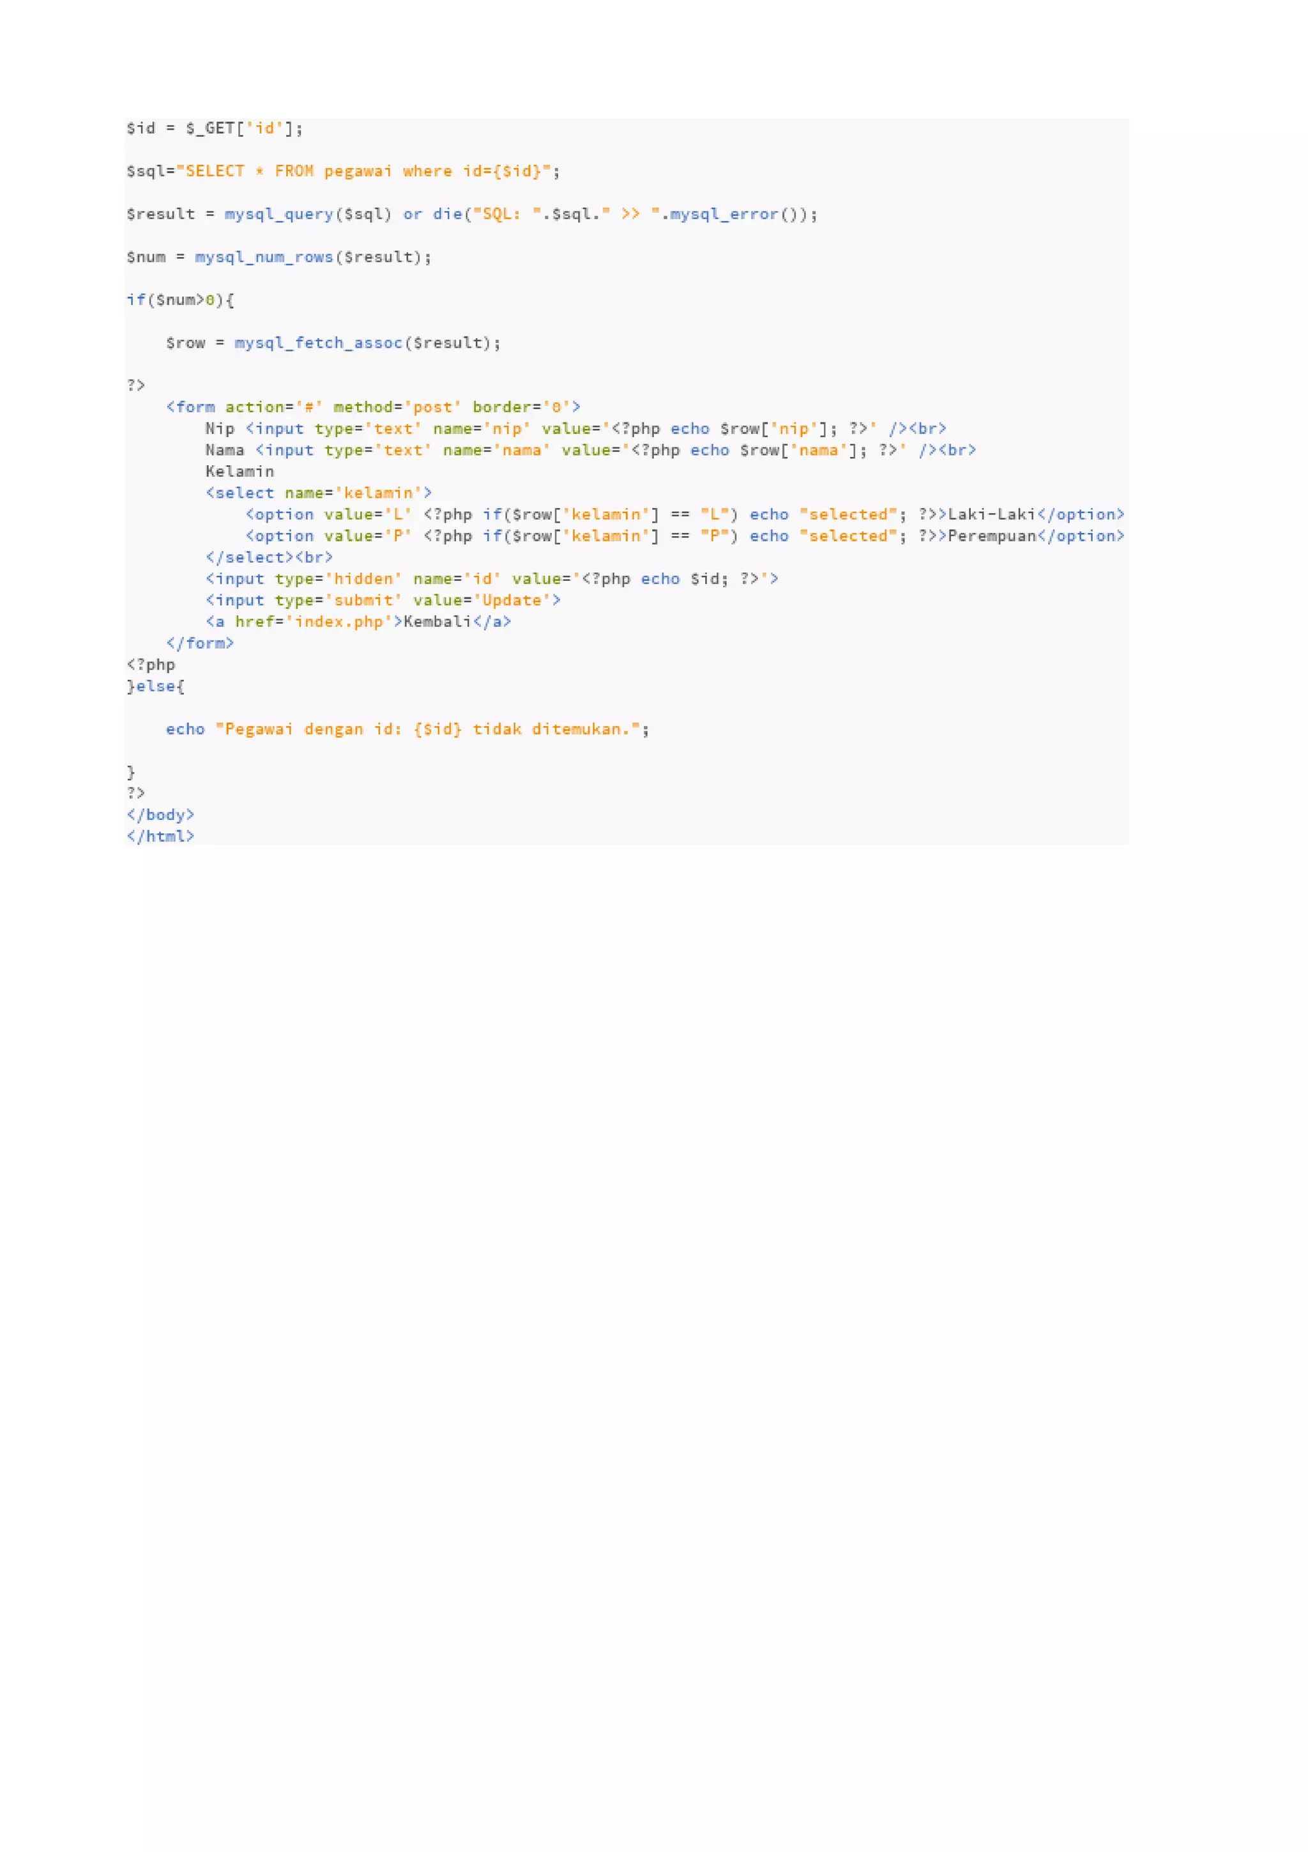Click the Perempuan option text
This screenshot has height=1852, width=1308.
pyautogui.click(x=991, y=536)
